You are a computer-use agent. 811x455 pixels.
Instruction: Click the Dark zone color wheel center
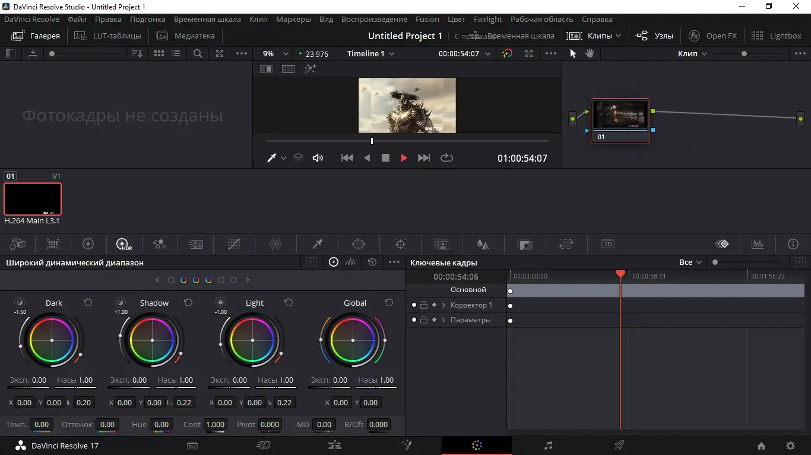coord(52,340)
